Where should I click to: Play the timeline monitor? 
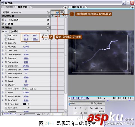point(101,108)
